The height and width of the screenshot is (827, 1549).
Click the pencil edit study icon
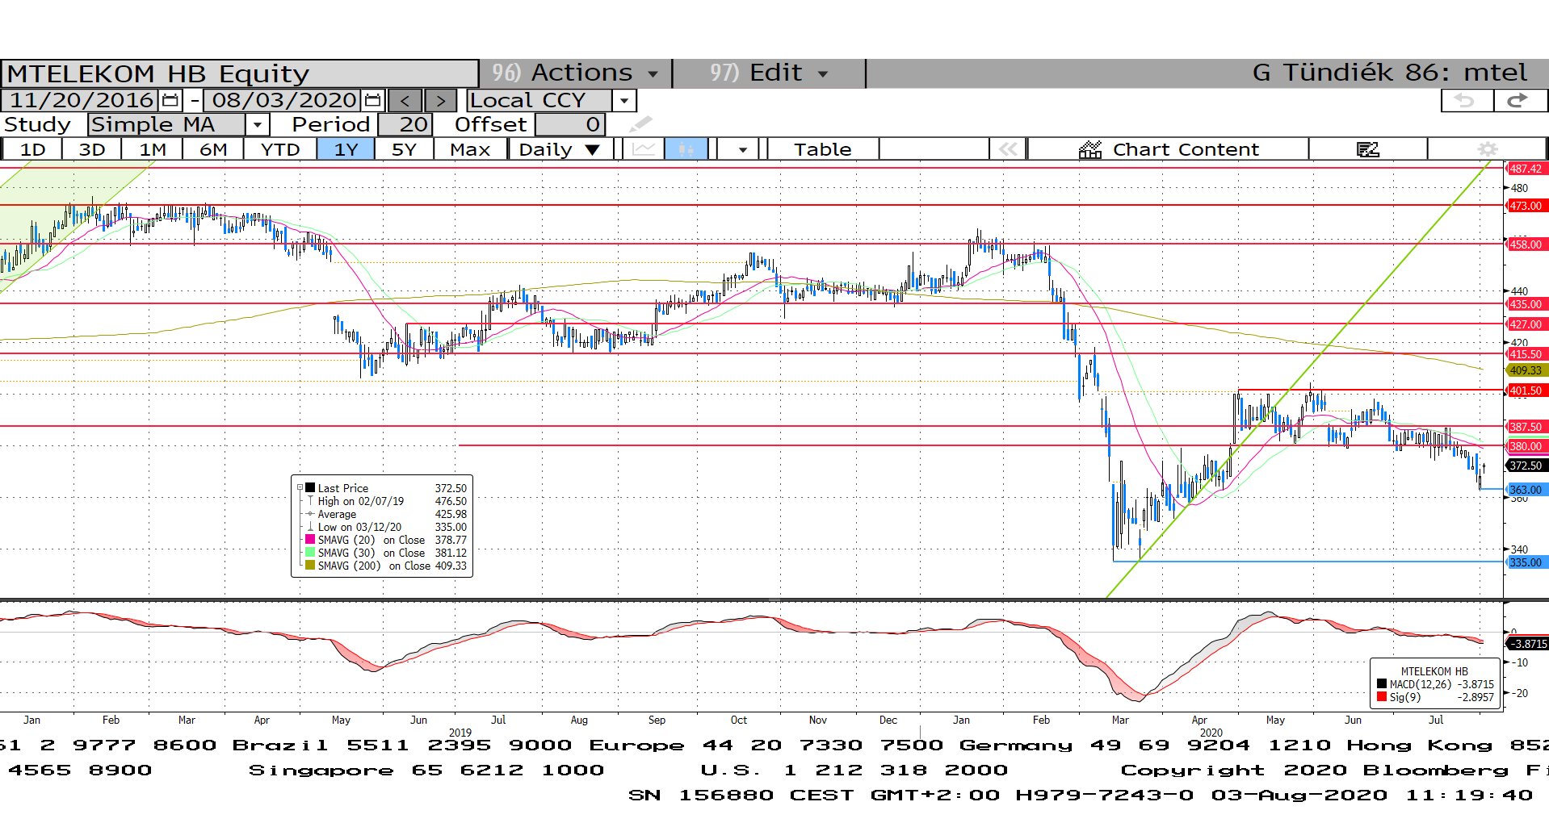[640, 124]
